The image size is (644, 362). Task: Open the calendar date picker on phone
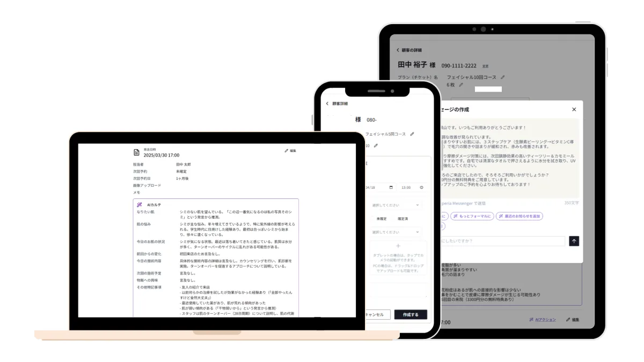click(x=391, y=188)
